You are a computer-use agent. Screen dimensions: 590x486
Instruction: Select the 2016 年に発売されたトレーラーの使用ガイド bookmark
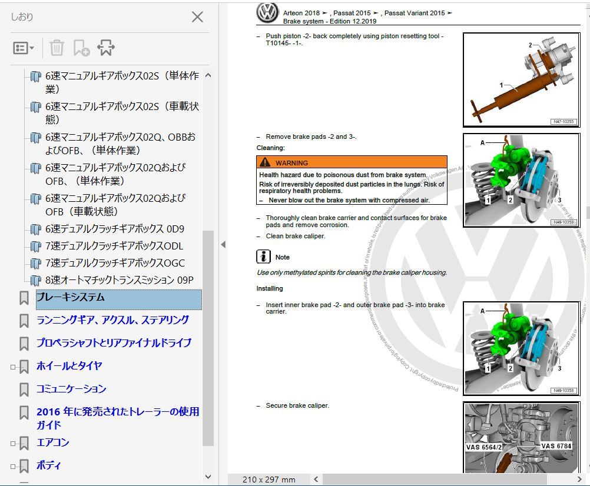pos(118,418)
